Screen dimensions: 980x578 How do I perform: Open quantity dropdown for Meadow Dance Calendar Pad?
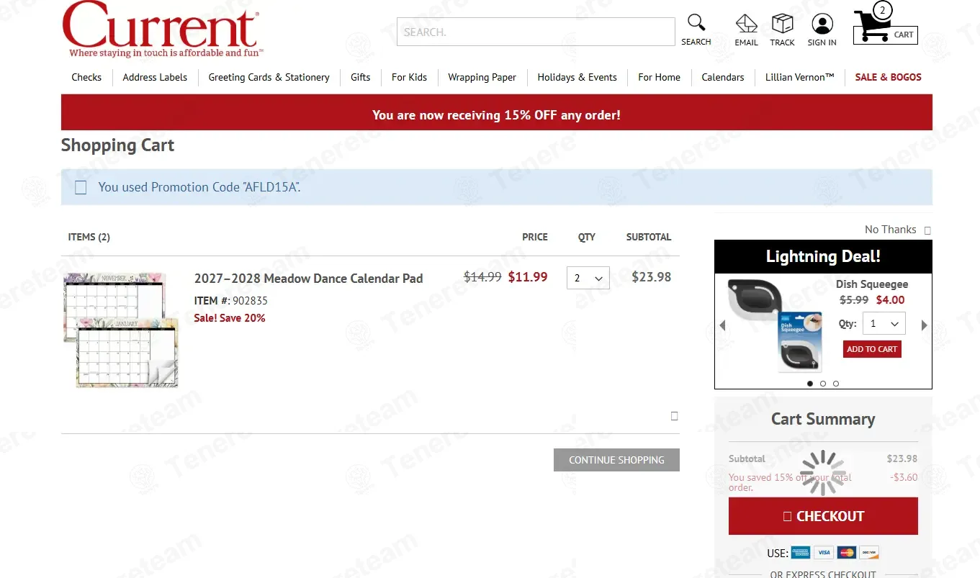[588, 278]
